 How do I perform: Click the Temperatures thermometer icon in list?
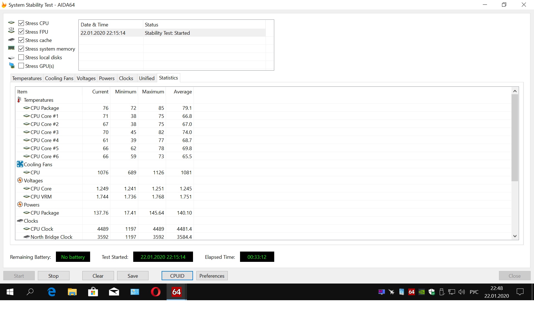pos(19,100)
